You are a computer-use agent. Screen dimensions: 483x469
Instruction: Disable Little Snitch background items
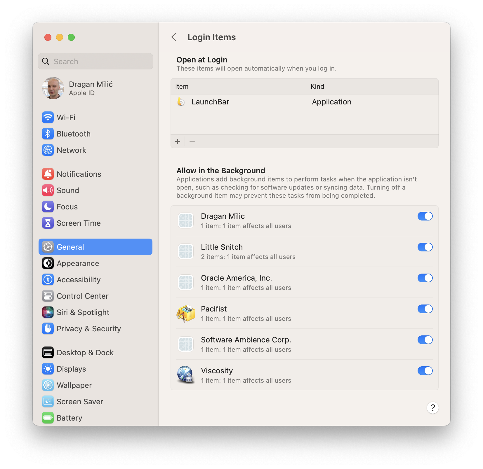[x=425, y=247]
